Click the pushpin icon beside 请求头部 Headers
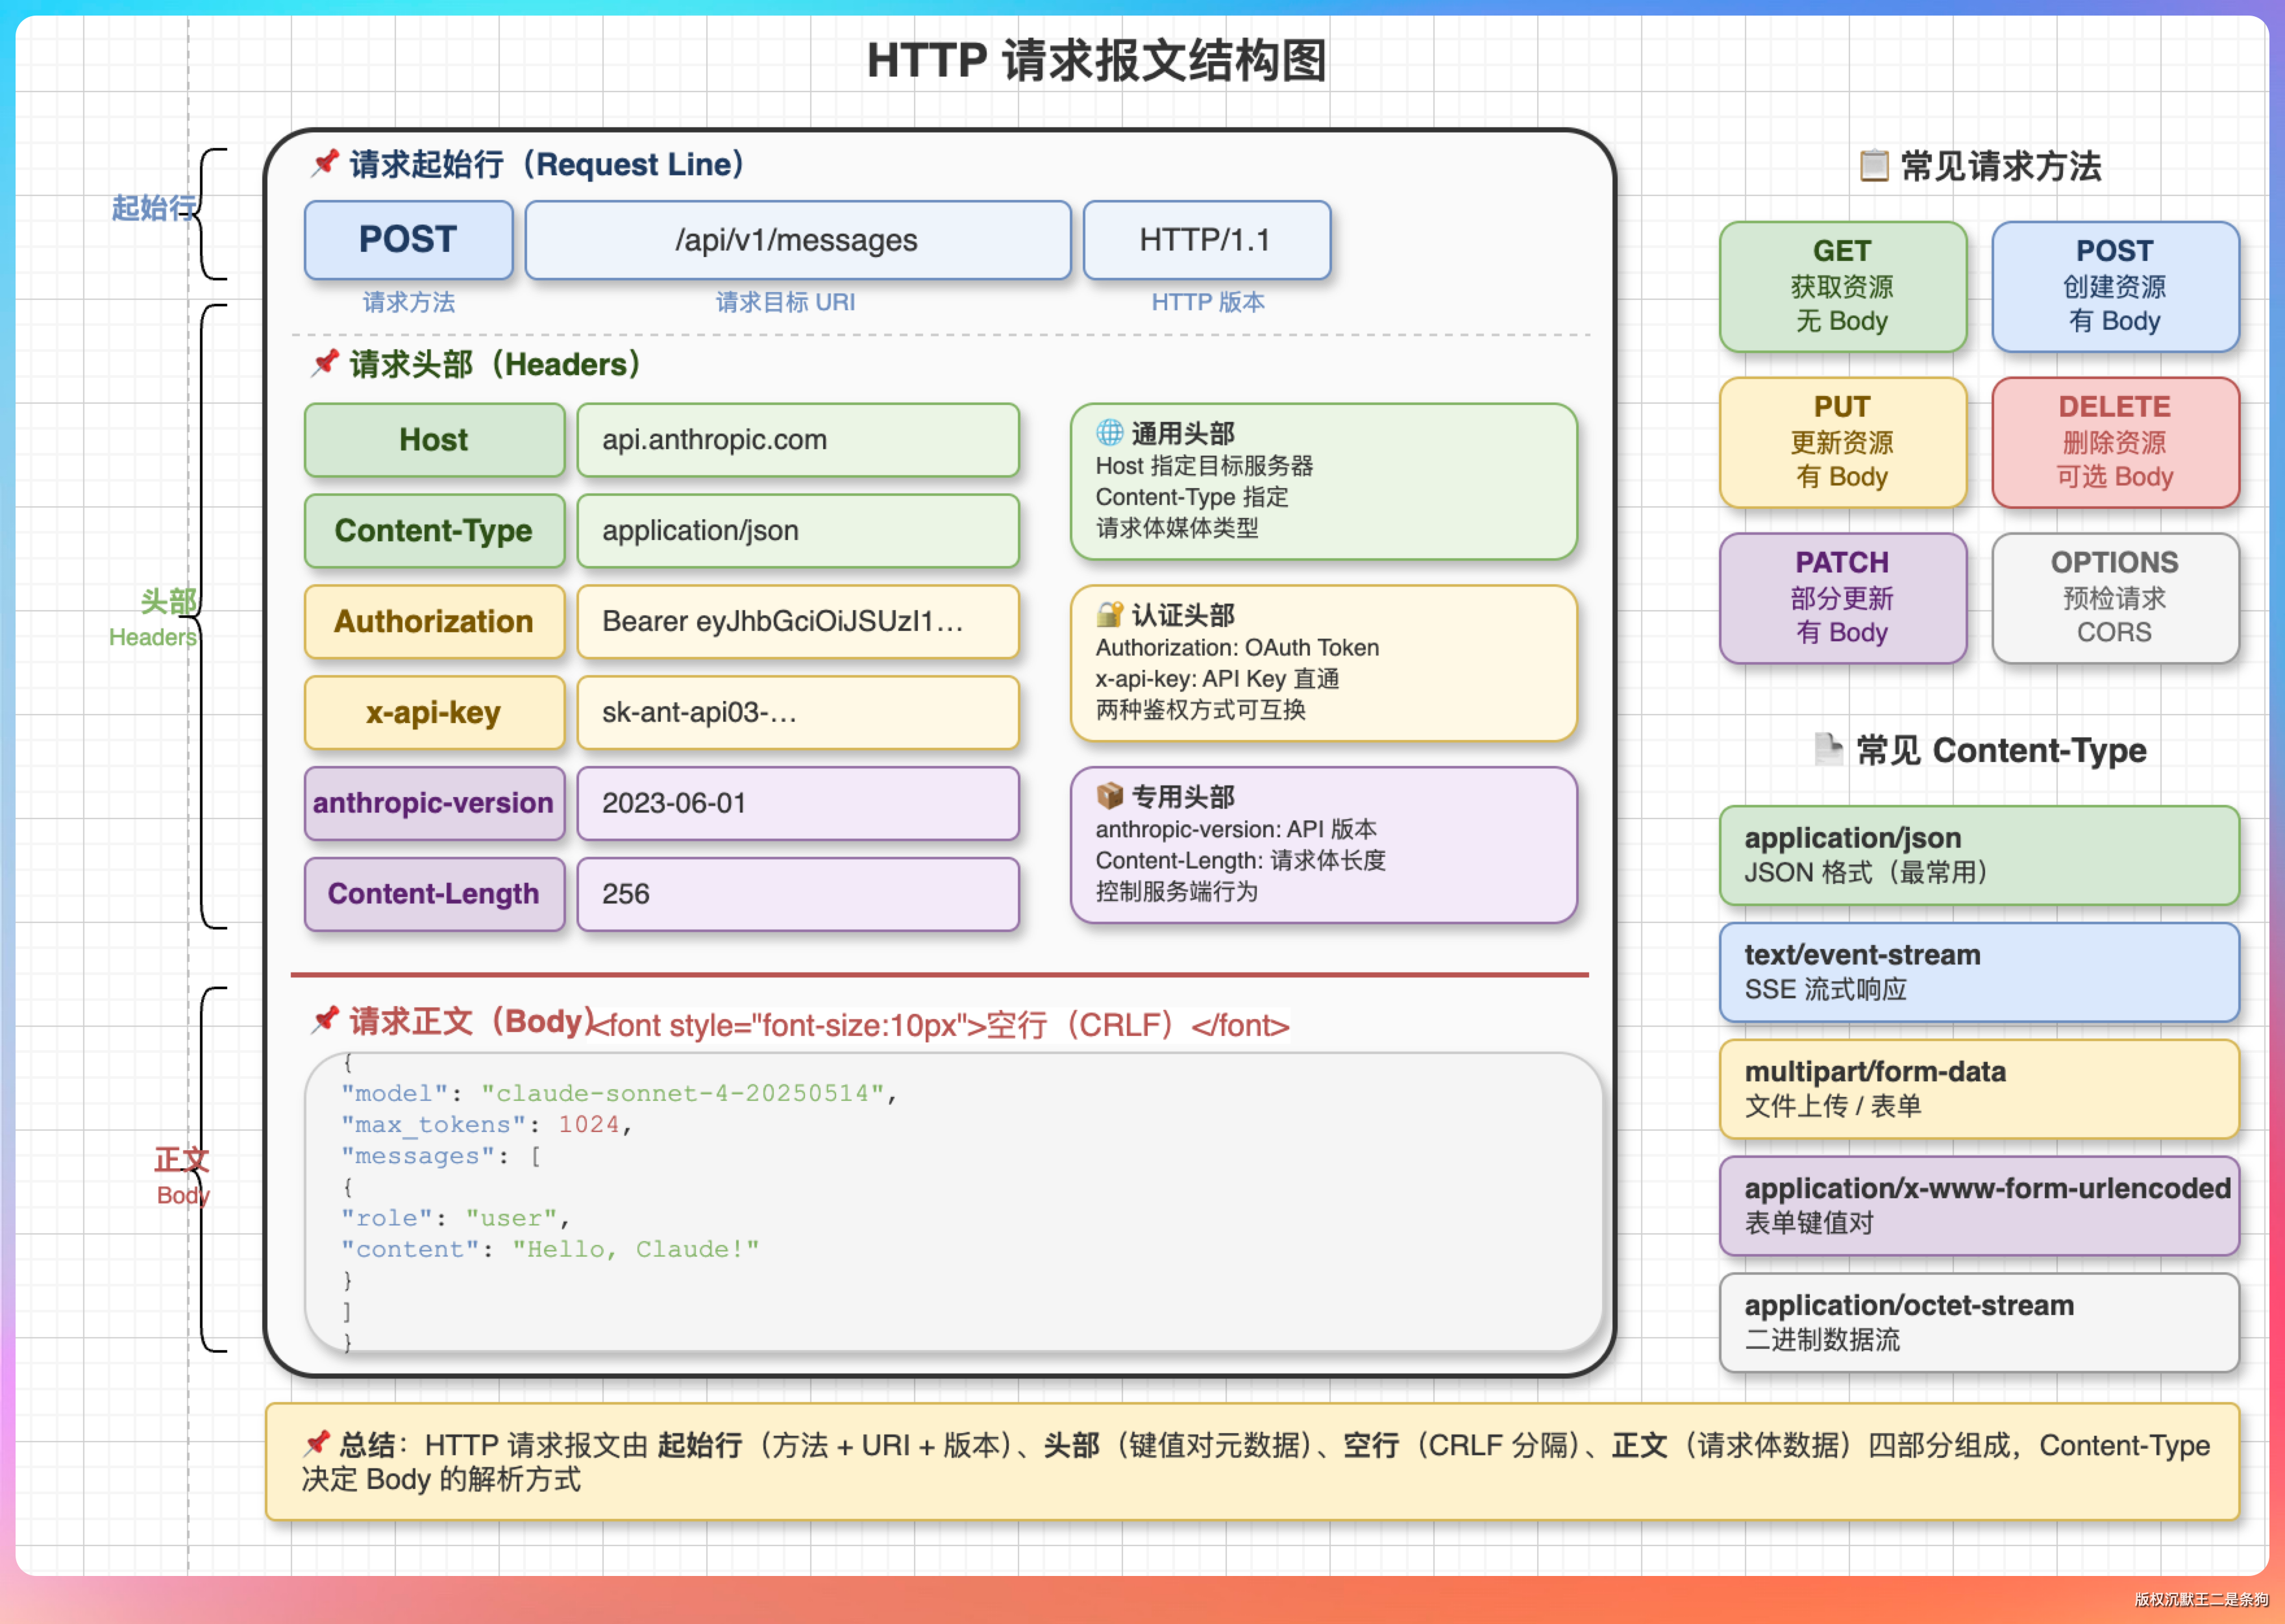 tap(324, 363)
